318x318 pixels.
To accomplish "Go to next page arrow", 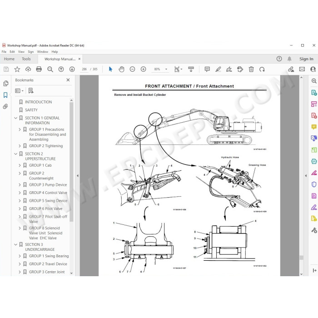I will tap(72, 70).
